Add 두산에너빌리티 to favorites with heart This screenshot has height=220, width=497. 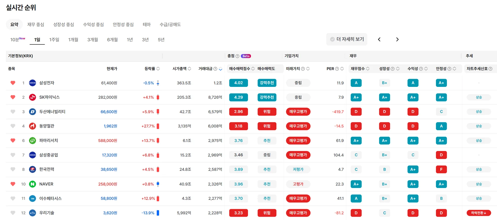pyautogui.click(x=13, y=112)
